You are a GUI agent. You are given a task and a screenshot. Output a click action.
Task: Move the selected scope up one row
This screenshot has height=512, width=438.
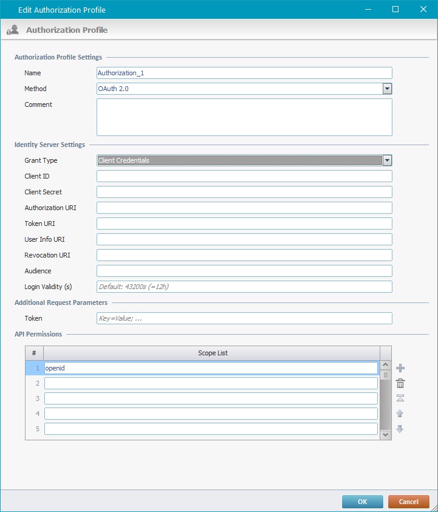point(400,414)
